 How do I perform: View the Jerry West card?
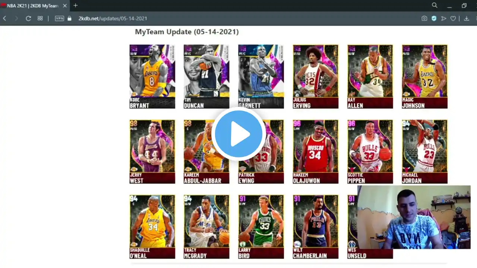pos(152,152)
